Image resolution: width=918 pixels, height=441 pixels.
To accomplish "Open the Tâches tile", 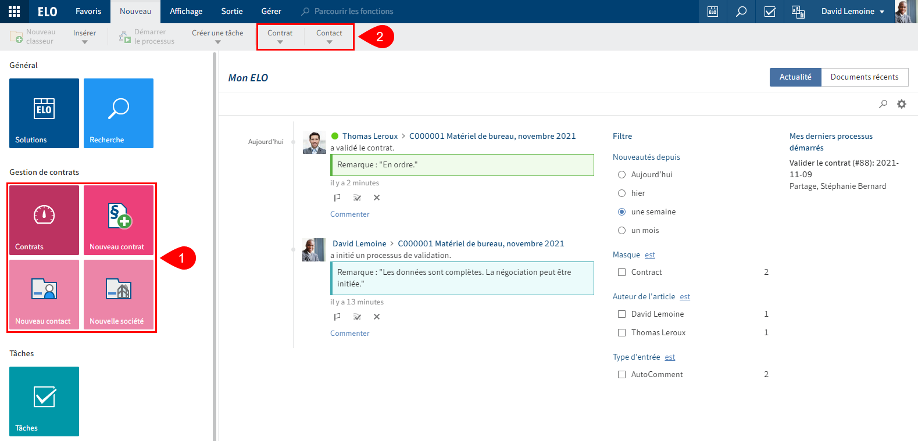I will [44, 401].
